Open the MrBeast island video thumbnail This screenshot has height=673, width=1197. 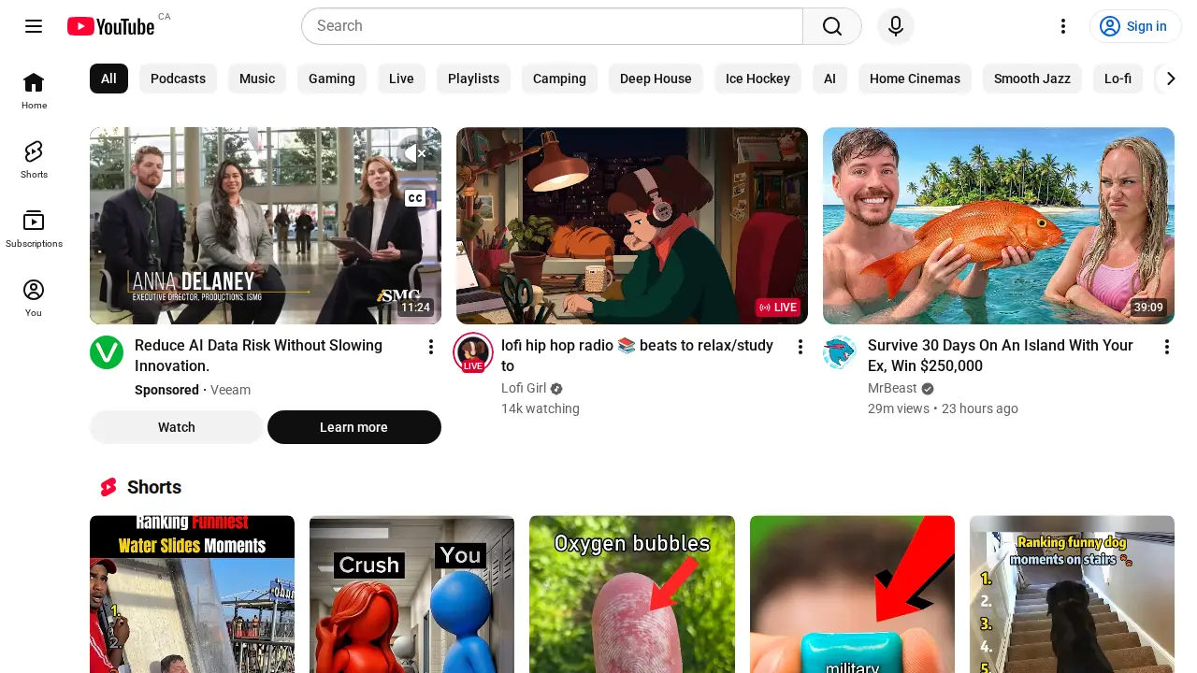coord(999,225)
